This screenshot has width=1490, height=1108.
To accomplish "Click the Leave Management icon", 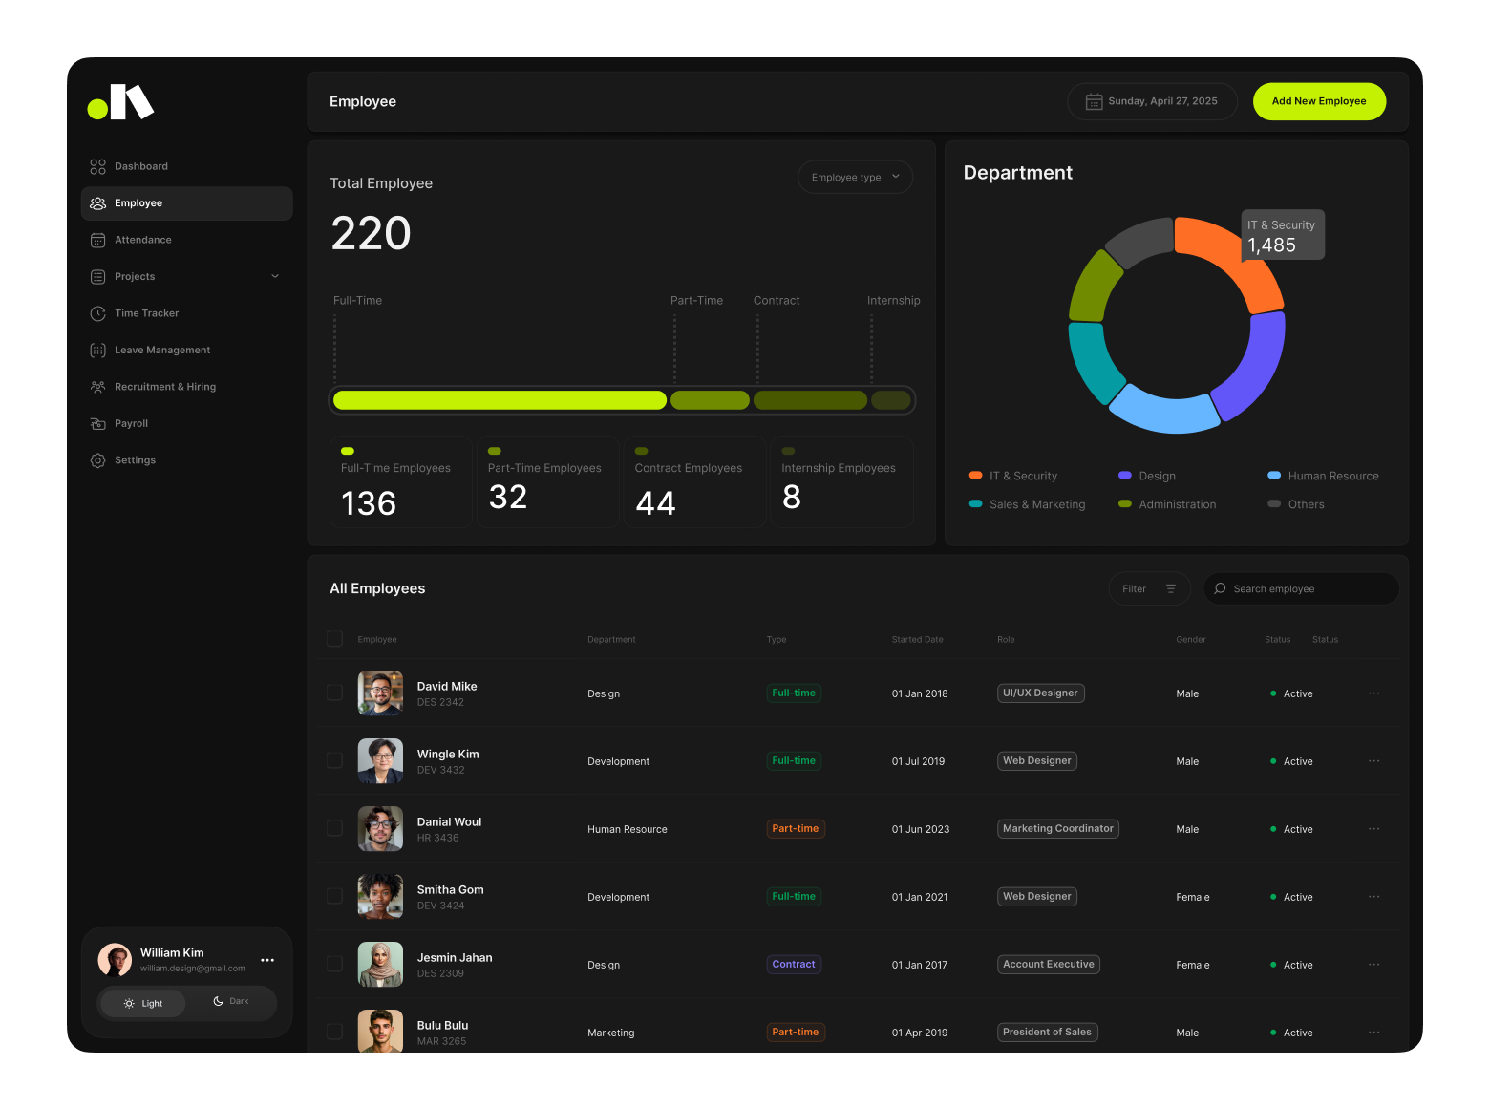I will click(x=97, y=351).
